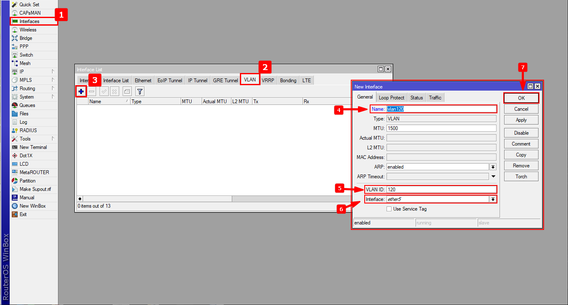Expand the ARP Timeout field arrow
The height and width of the screenshot is (305, 568).
(x=493, y=177)
